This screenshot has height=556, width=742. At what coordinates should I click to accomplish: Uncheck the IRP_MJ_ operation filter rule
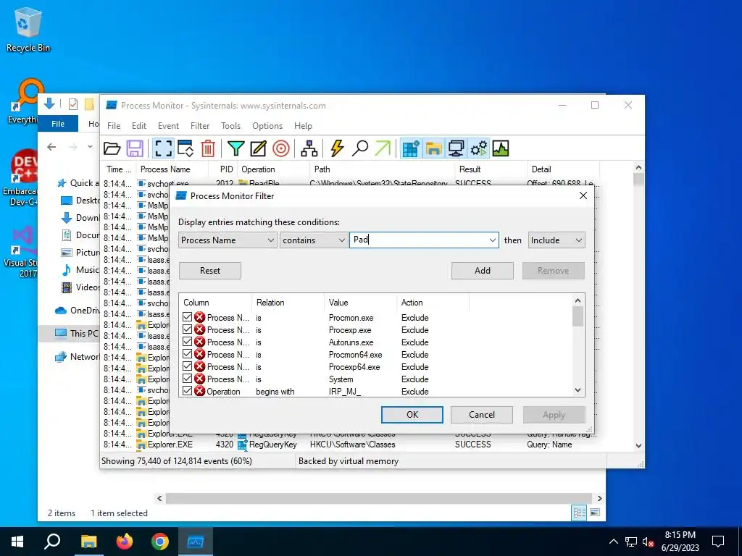[188, 391]
